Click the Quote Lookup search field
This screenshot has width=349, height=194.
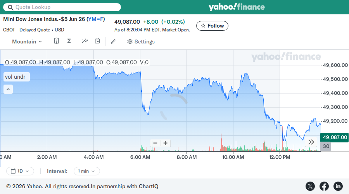(x=62, y=7)
